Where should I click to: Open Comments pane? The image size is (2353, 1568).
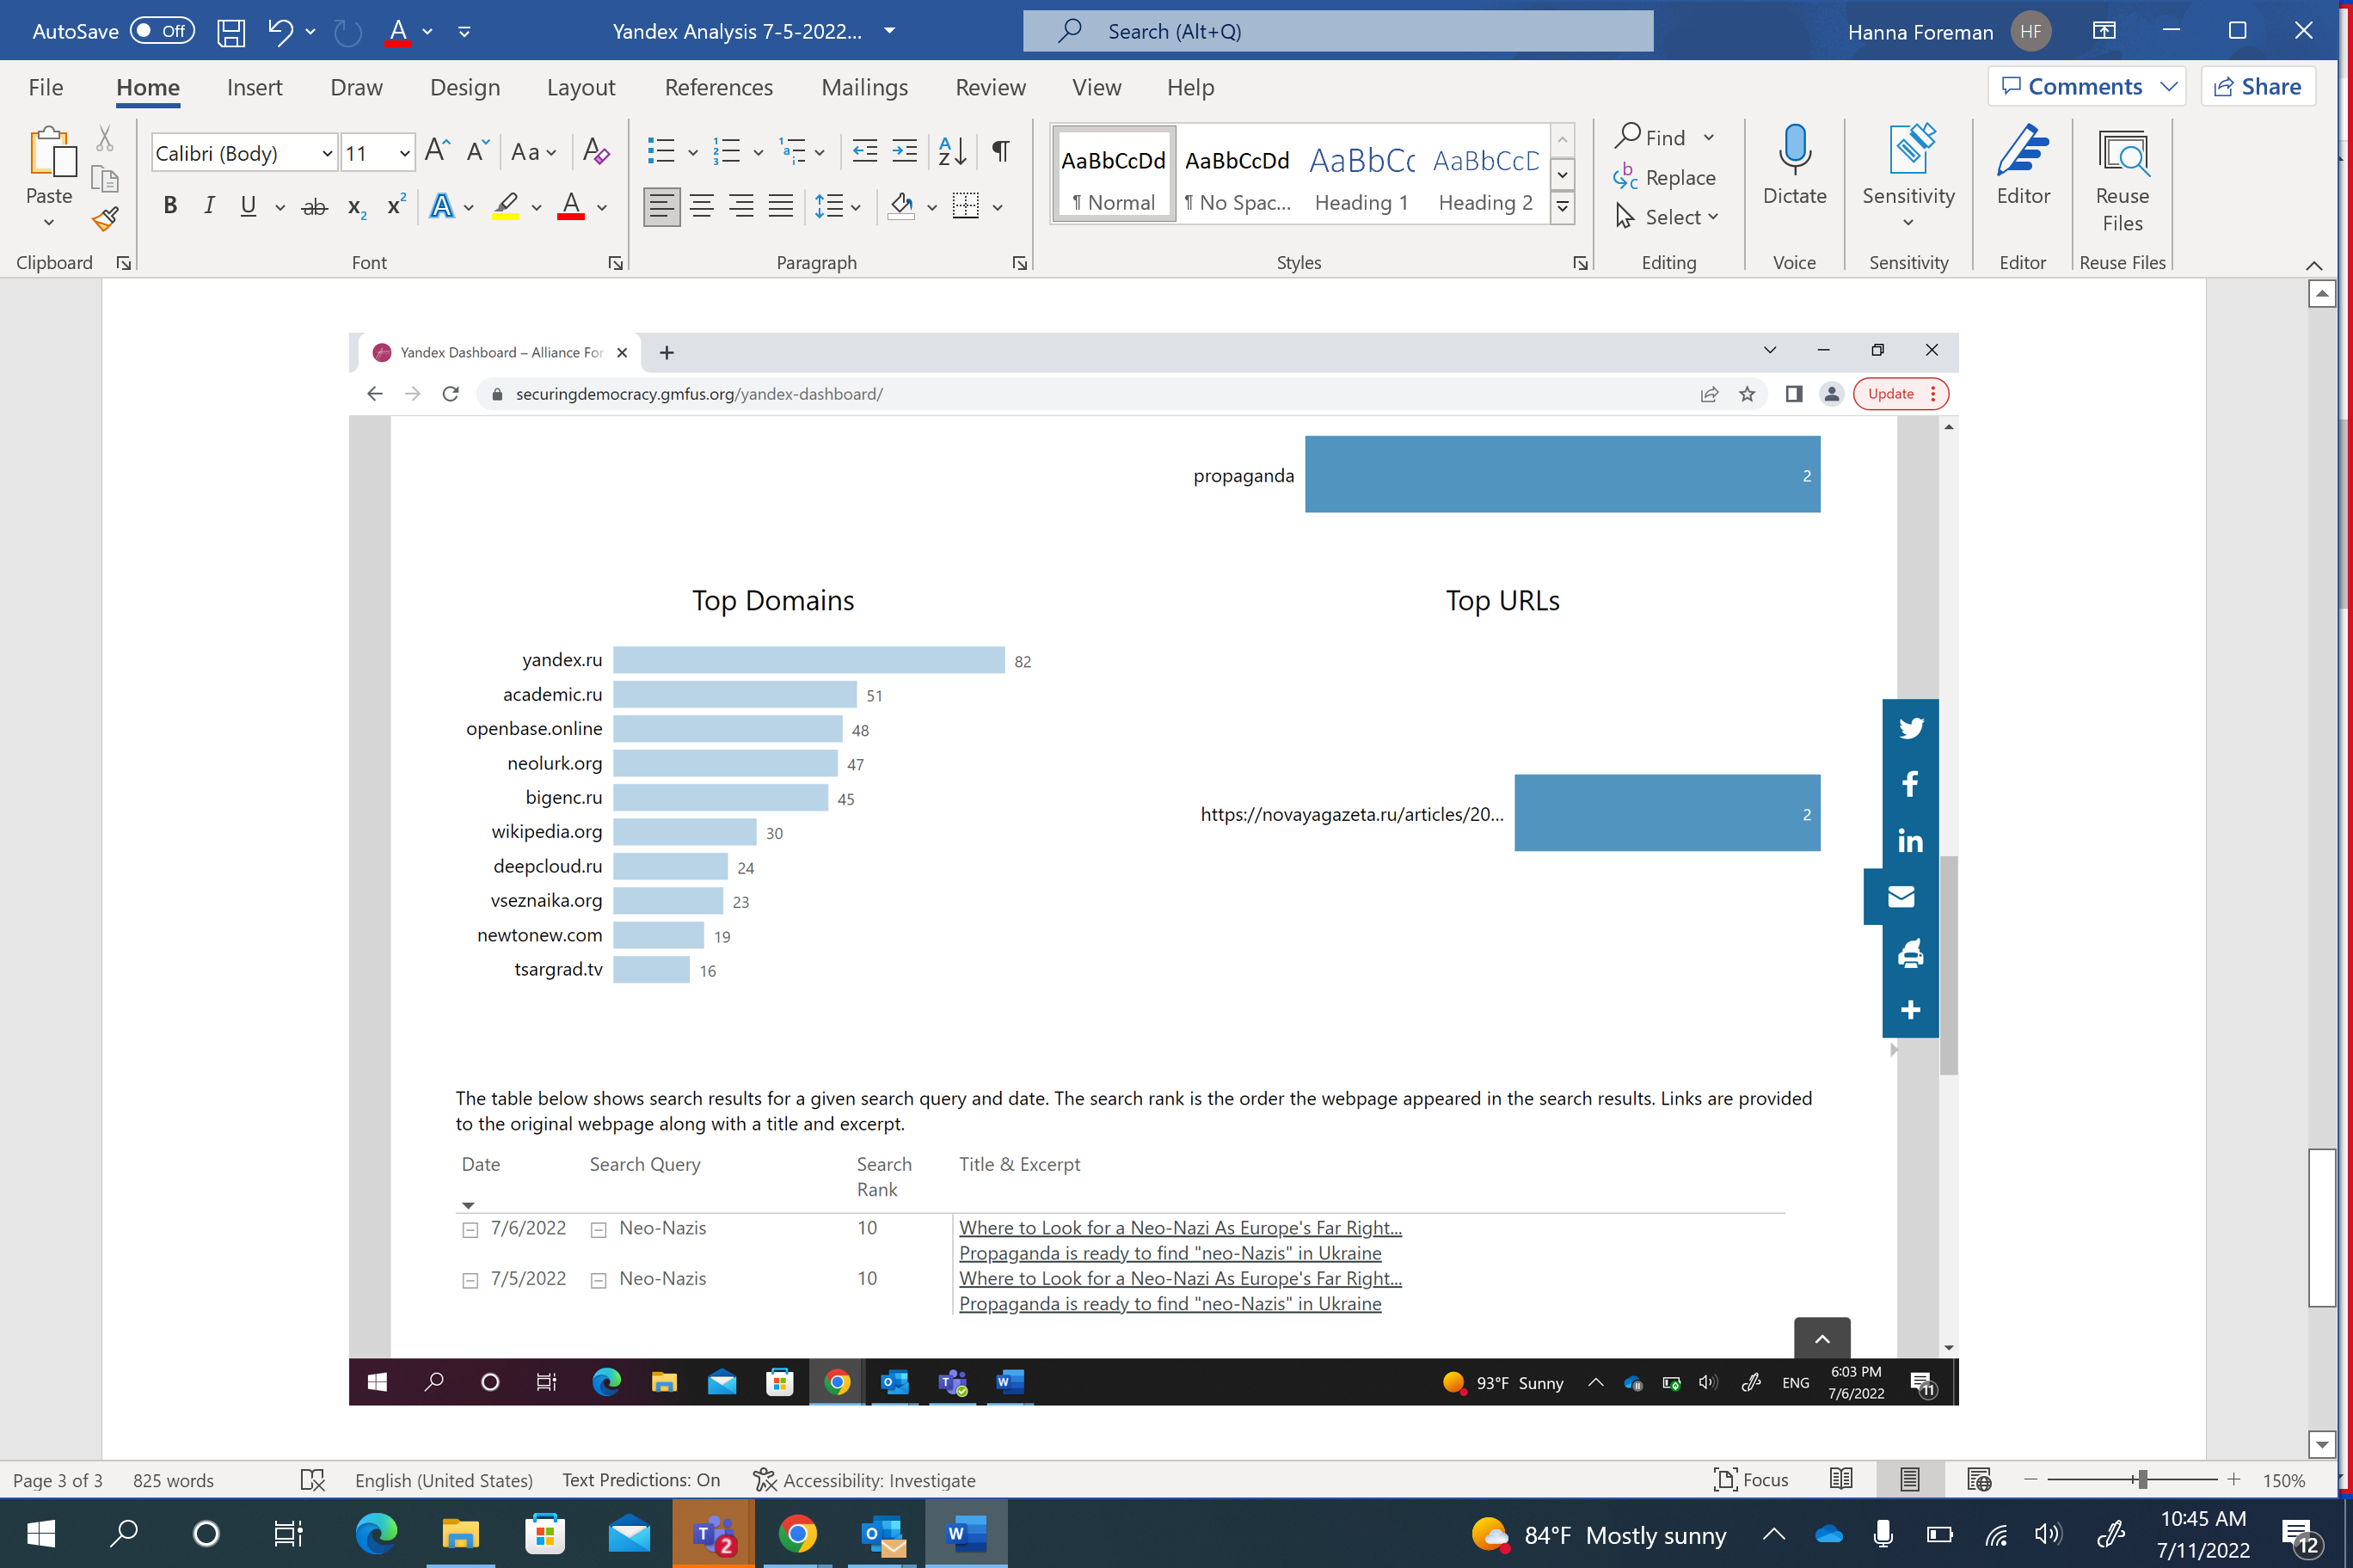2087,87
